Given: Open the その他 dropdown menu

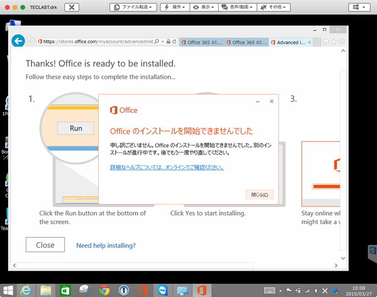Looking at the screenshot, I should pyautogui.click(x=273, y=7).
